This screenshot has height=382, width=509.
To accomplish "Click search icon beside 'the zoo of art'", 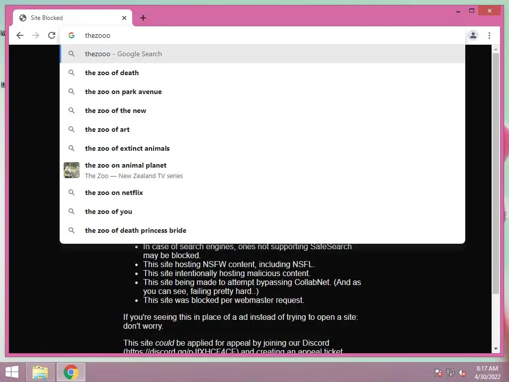I will point(72,129).
